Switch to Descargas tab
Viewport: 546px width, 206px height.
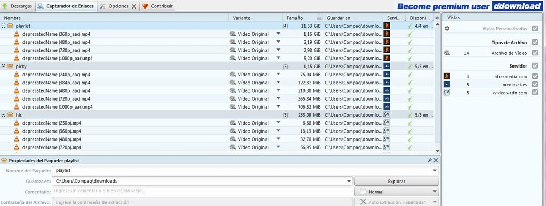tap(18, 6)
